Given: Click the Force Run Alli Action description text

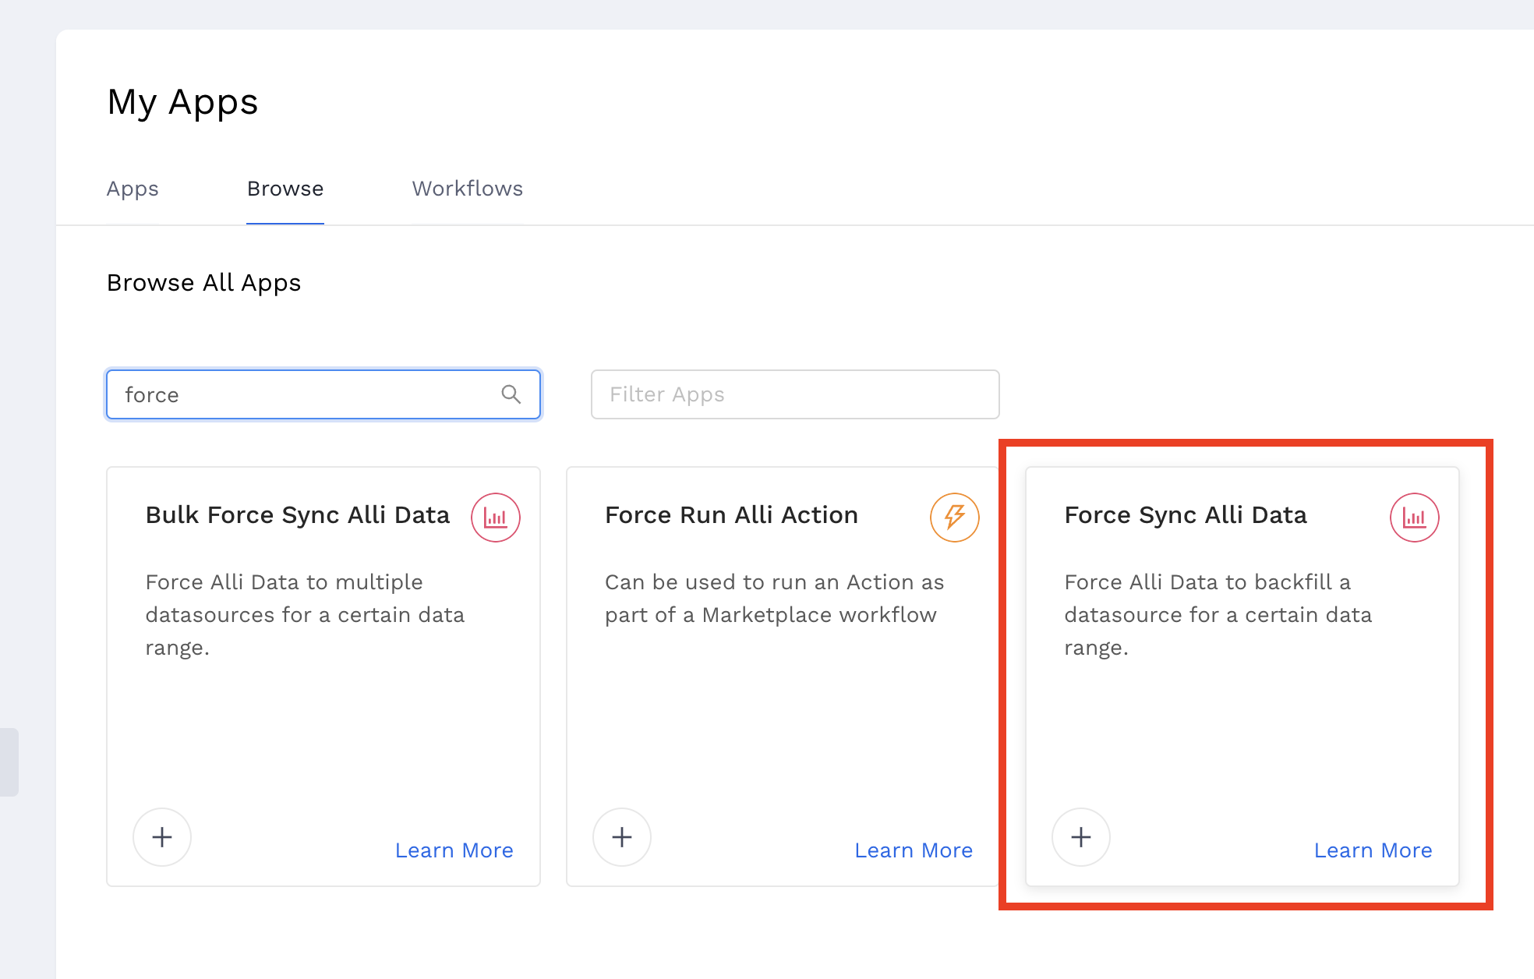Looking at the screenshot, I should (774, 599).
